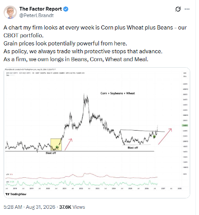This screenshot has width=199, height=215.
Task: Click the green current-price label on the price axis
Action: tap(186, 126)
